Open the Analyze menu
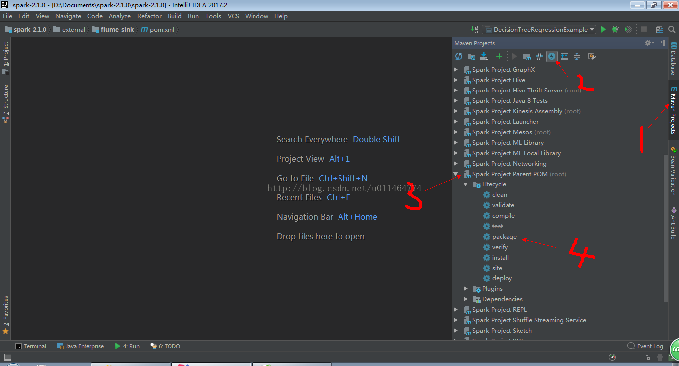Viewport: 679px width, 366px height. [x=119, y=16]
